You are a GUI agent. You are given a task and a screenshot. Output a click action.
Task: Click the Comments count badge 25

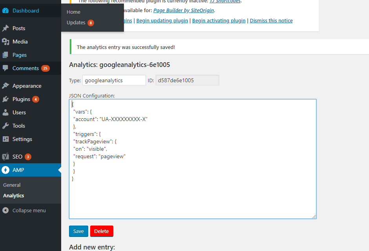(x=45, y=69)
